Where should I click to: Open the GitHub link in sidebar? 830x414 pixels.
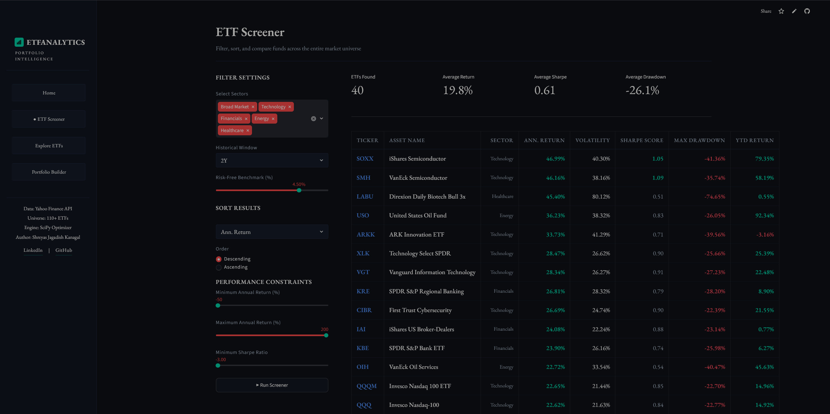[64, 250]
